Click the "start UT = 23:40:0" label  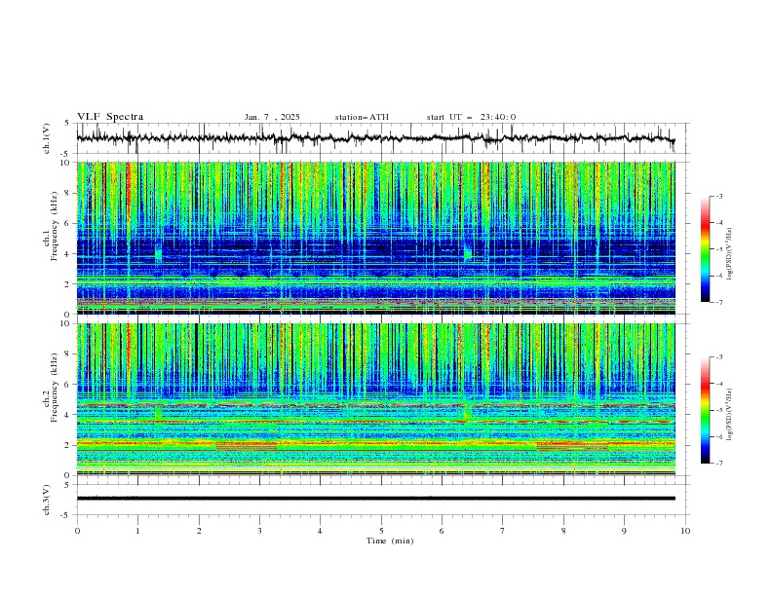(471, 117)
